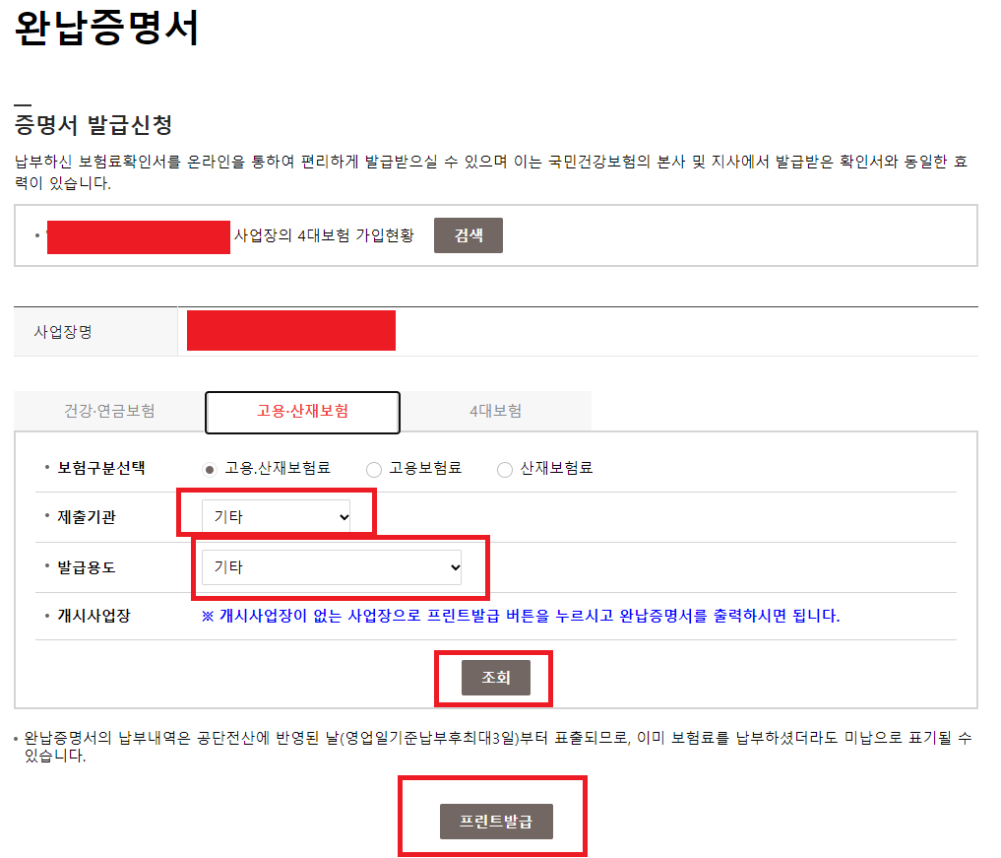Select the 고용·산재보험 tab
The image size is (1001, 858).
pos(302,412)
